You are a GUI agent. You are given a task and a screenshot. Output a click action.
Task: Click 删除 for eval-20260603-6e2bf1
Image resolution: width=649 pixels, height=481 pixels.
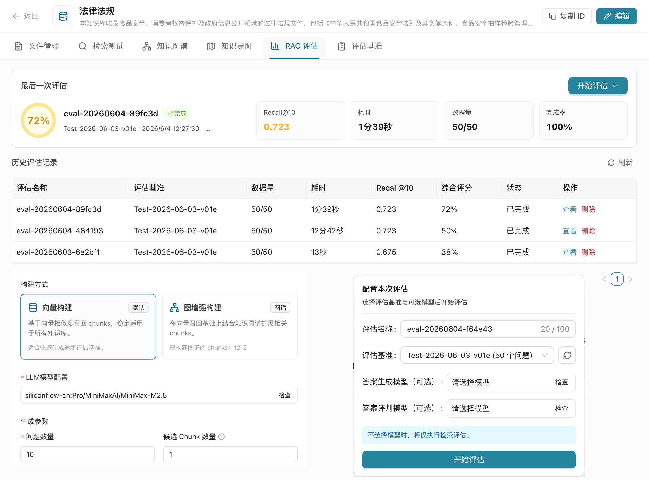click(x=588, y=252)
